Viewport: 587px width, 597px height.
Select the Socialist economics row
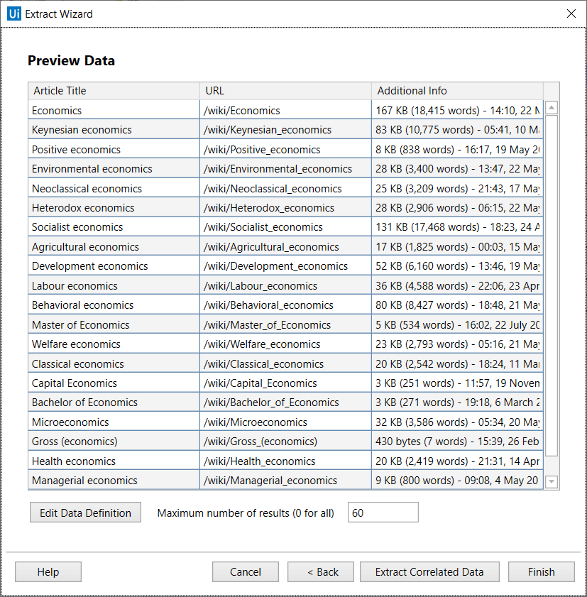(114, 227)
